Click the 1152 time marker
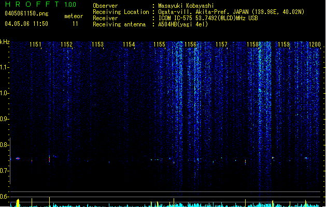 point(66,45)
